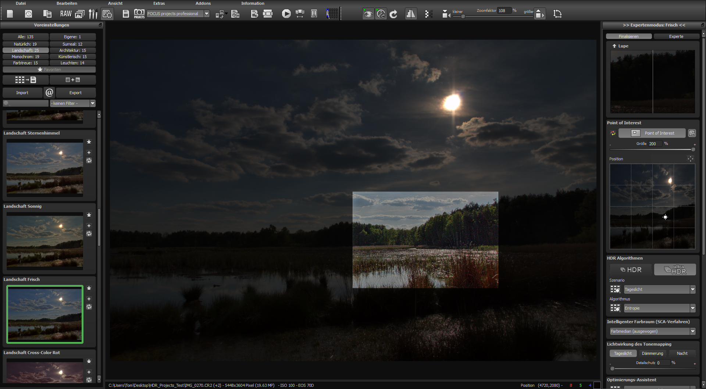
Task: Click the play button in toolbar
Action: pos(286,14)
